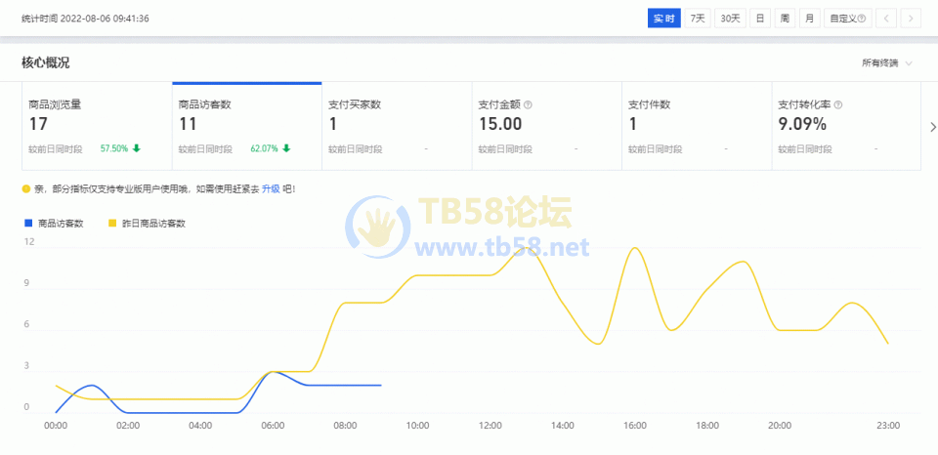
Task: Click help icon beside 支付金额
Action: tap(528, 104)
